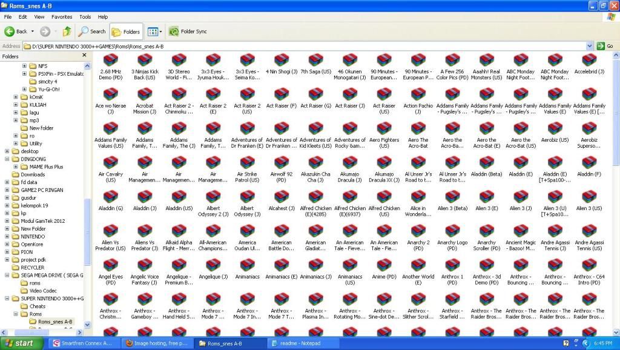Expand the MAME Plus Plus folder node

click(x=16, y=167)
